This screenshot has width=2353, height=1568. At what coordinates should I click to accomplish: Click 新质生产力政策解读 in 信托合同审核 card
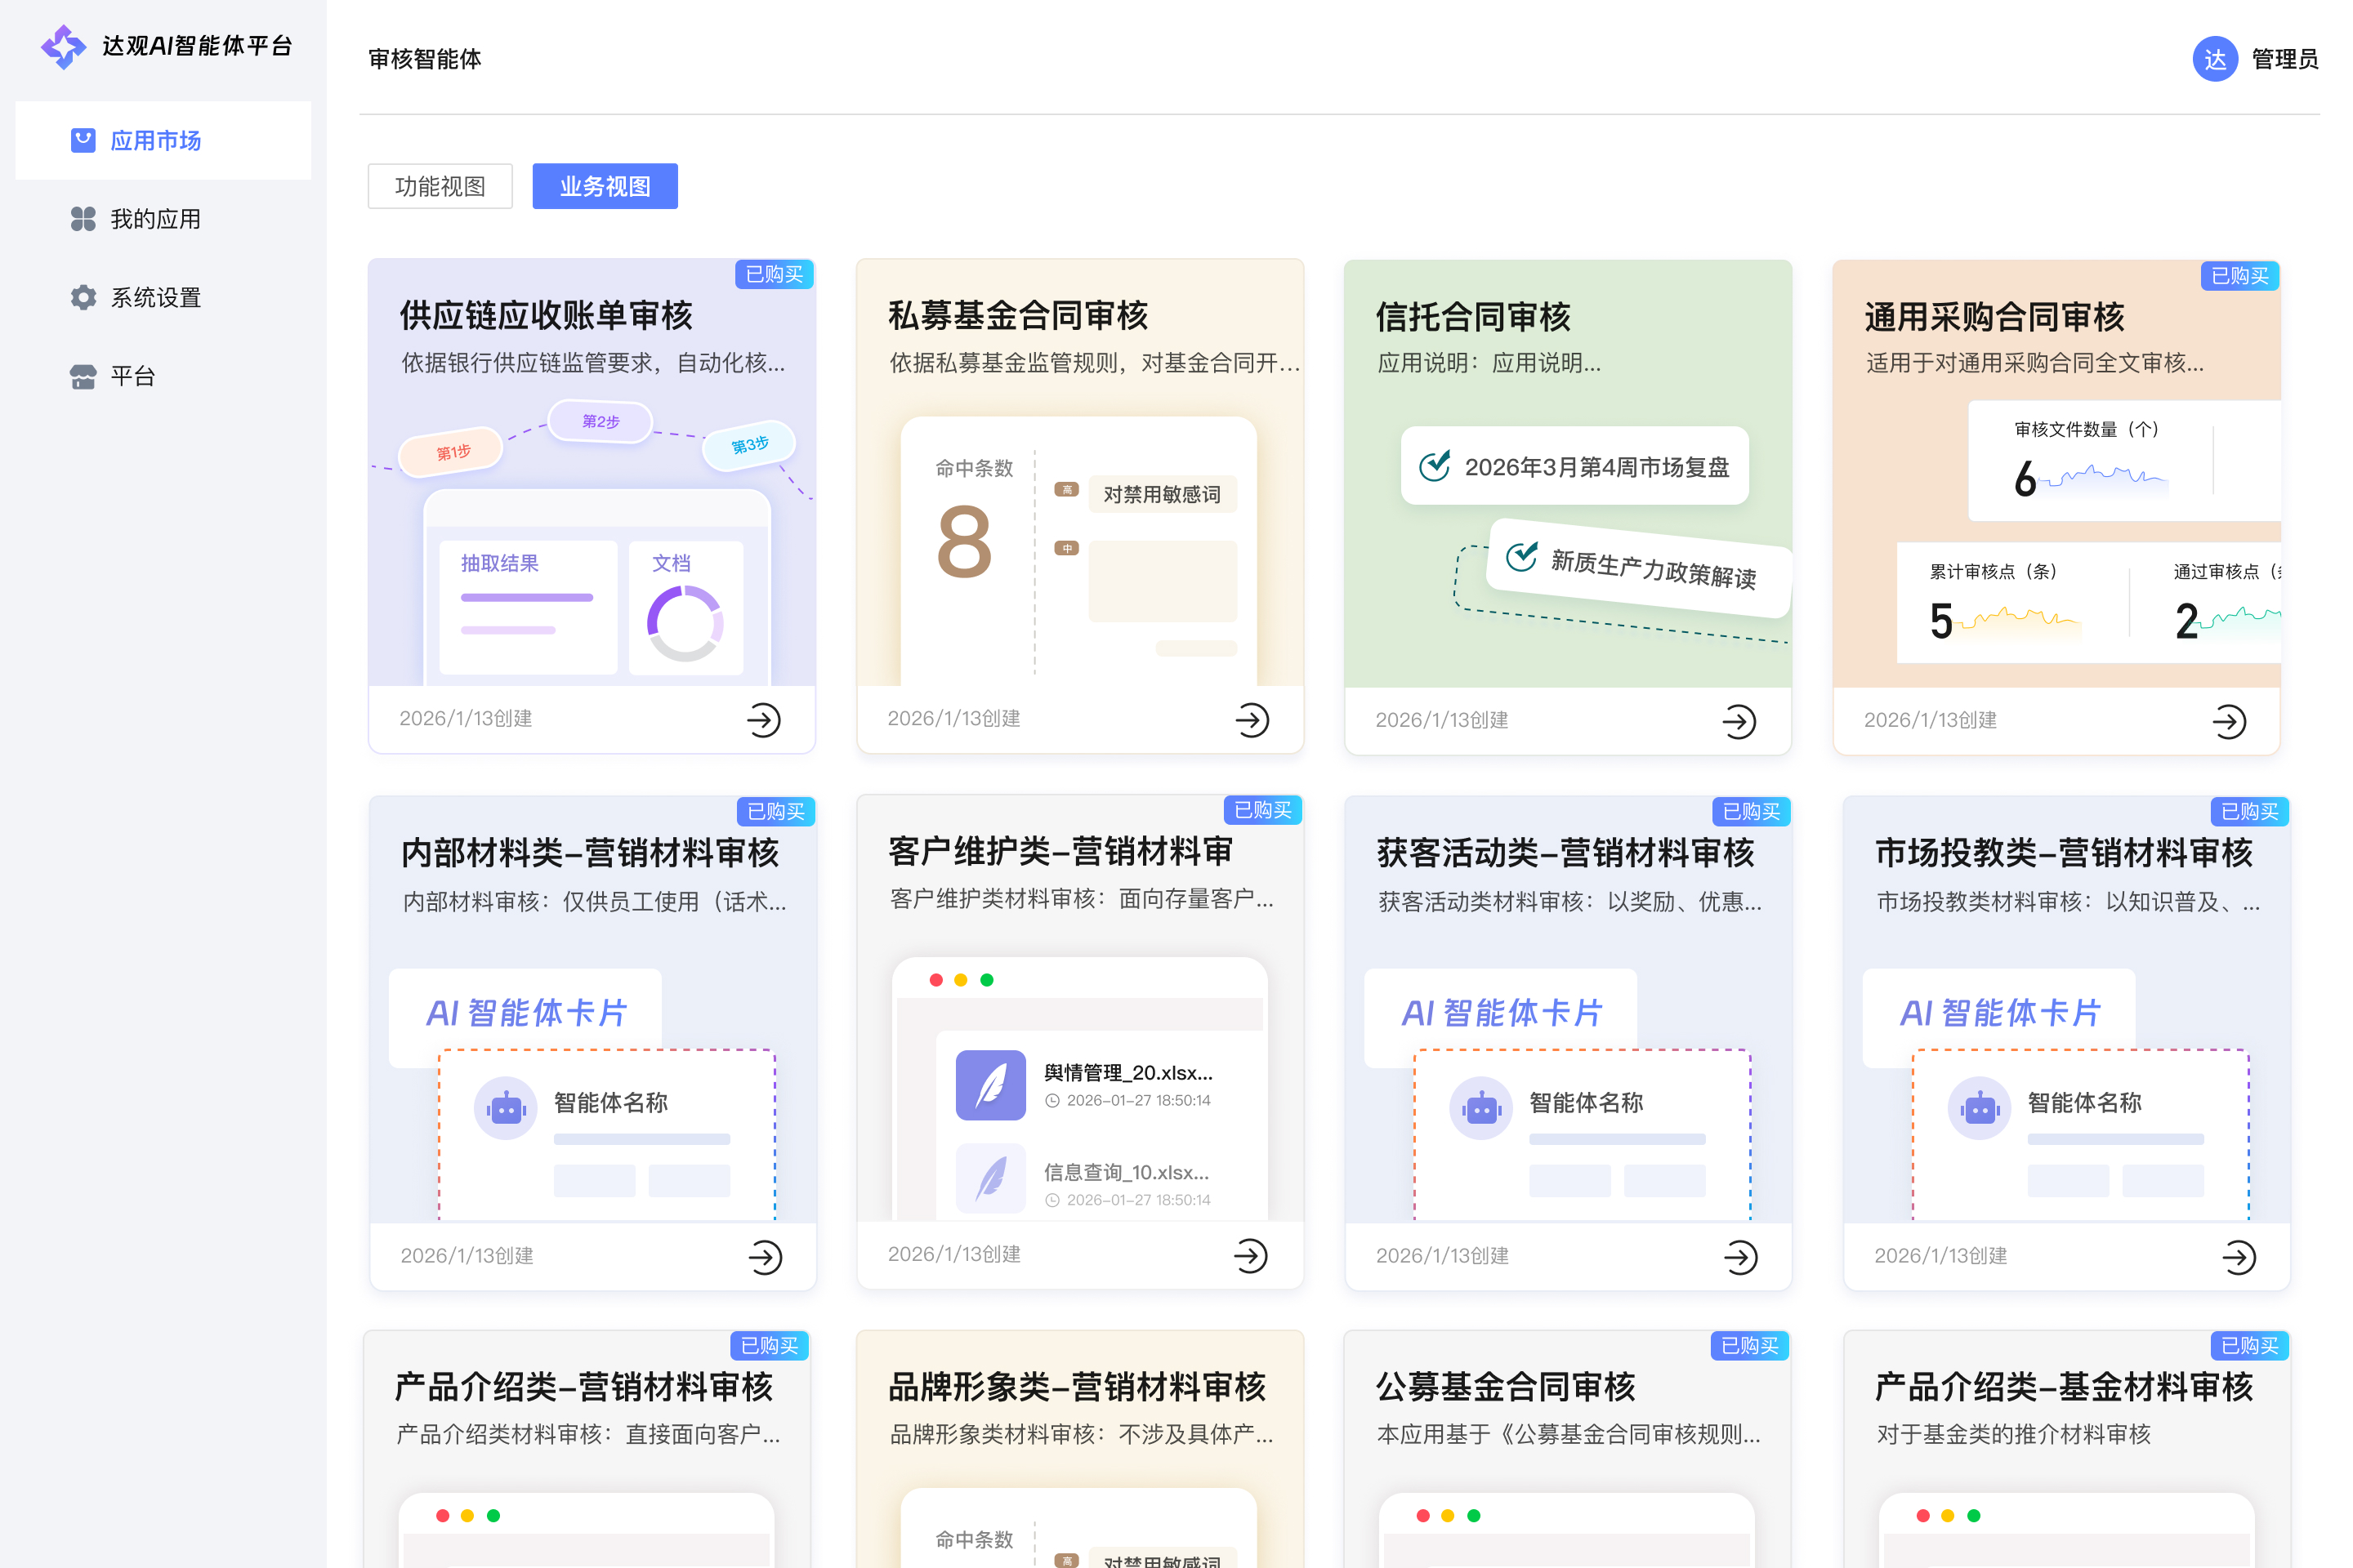1639,569
